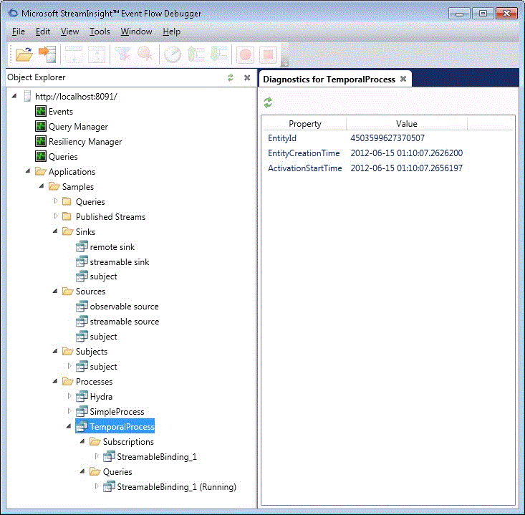This screenshot has height=515, width=525.
Task: Open the Edit menu
Action: pyautogui.click(x=43, y=32)
